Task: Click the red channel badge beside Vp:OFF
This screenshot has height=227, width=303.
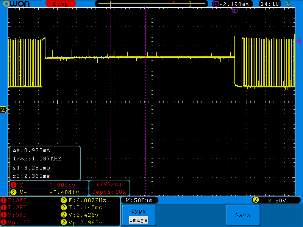Action: pos(3,222)
